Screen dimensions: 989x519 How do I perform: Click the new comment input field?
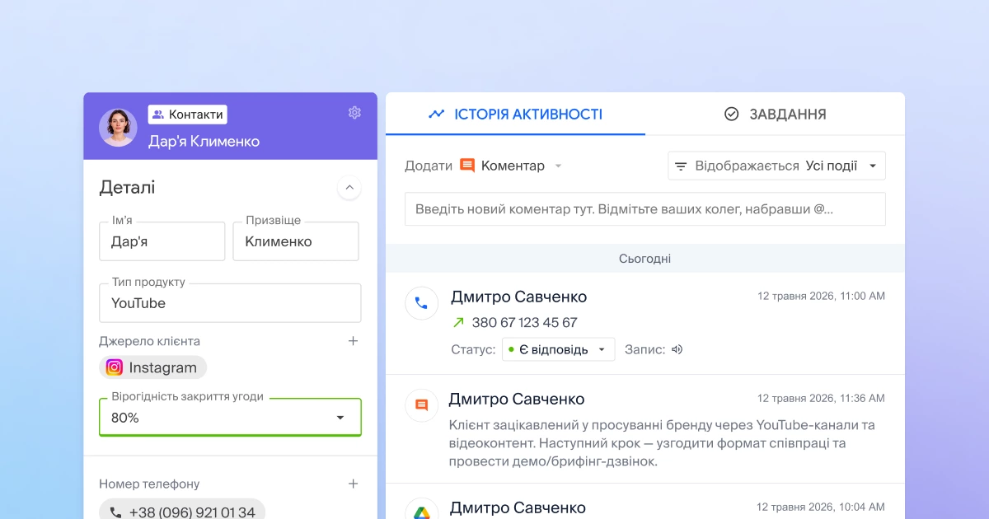[x=645, y=209]
